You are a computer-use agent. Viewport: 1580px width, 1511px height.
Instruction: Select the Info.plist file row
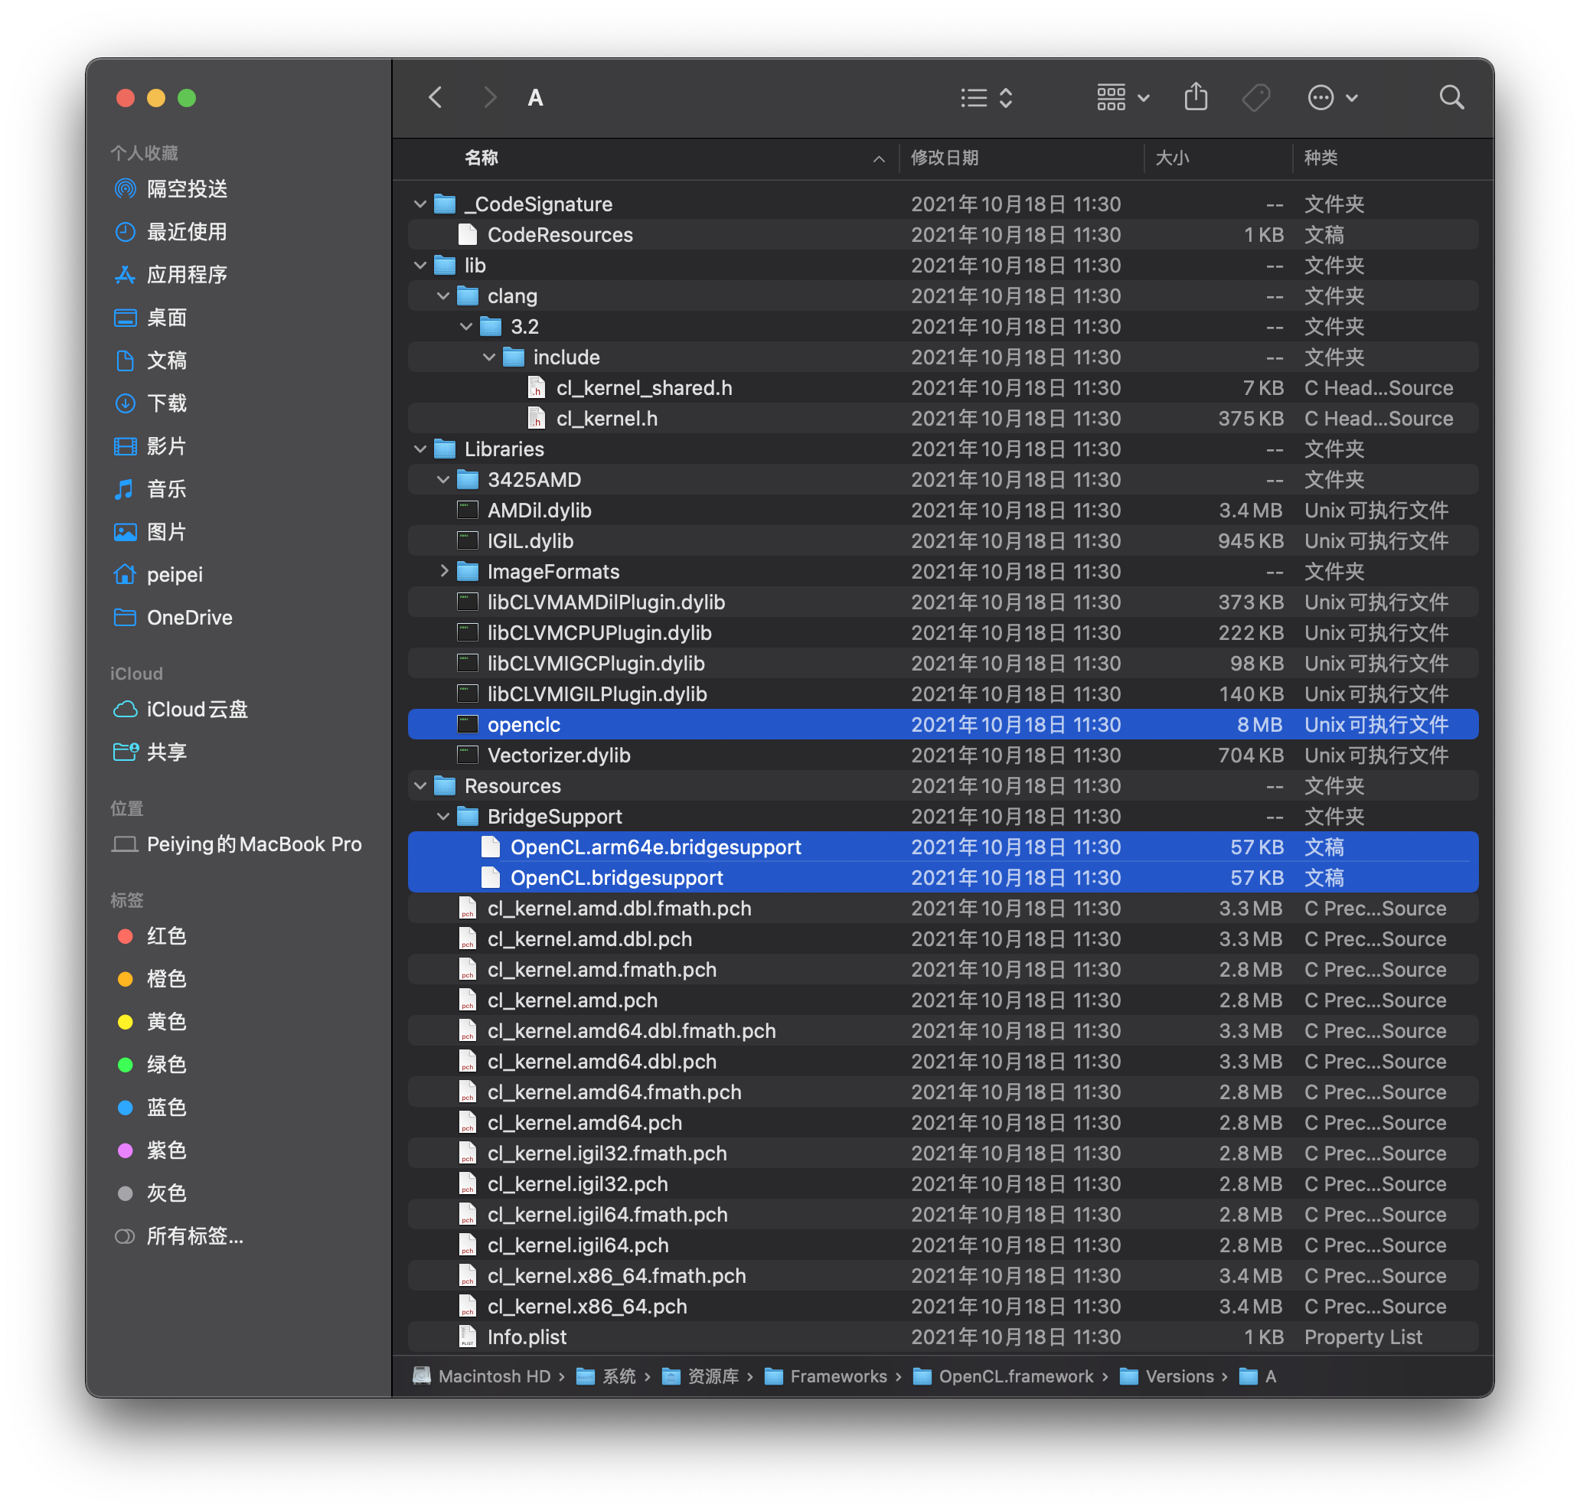(x=527, y=1337)
